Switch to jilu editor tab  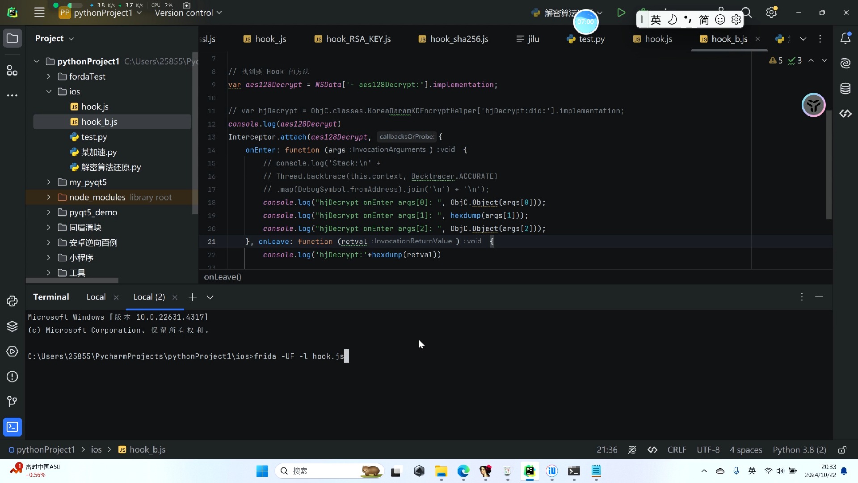click(528, 39)
